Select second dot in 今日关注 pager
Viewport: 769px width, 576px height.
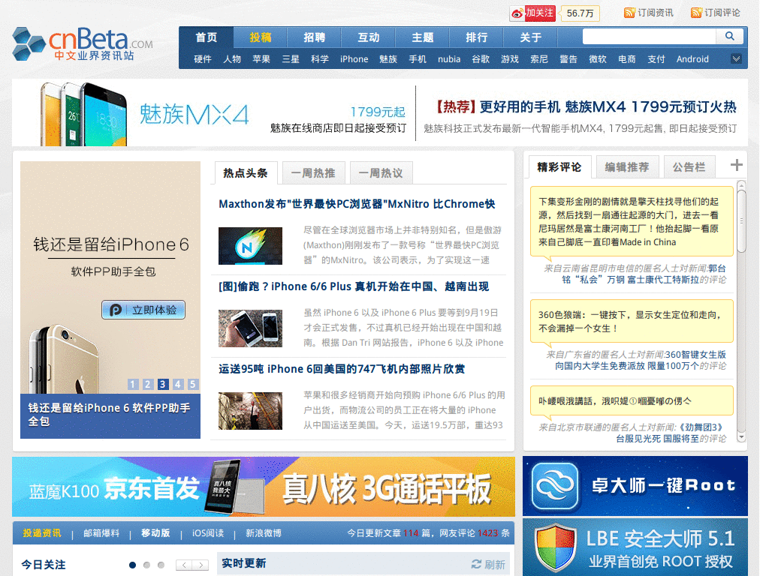coord(146,565)
